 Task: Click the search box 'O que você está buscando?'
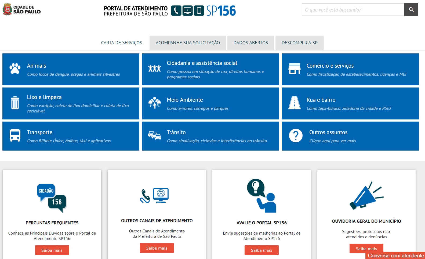(353, 10)
